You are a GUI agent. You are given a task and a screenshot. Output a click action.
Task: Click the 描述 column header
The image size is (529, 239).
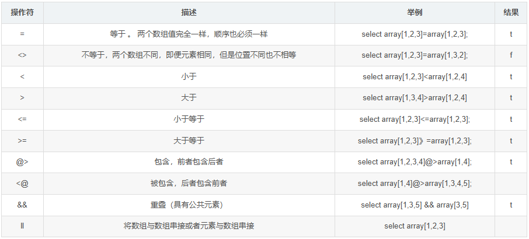click(x=189, y=13)
